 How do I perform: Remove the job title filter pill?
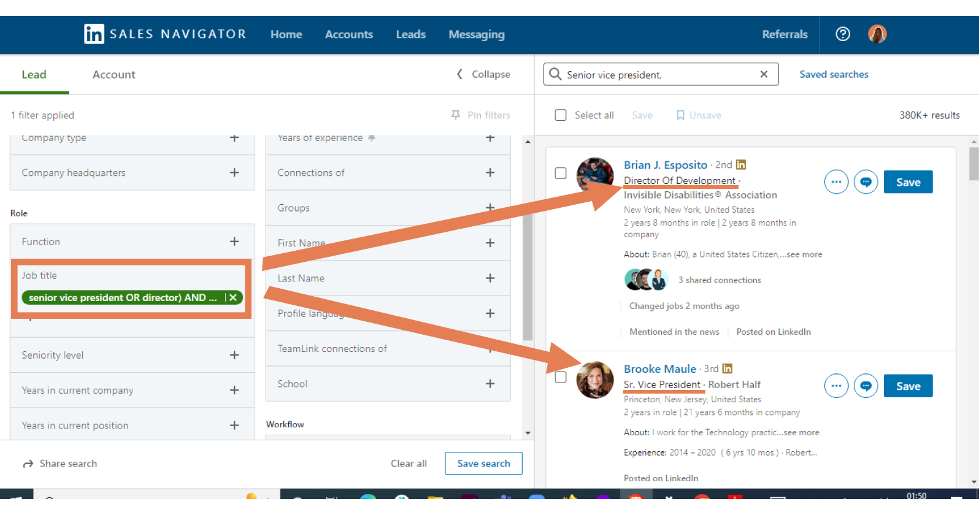click(233, 297)
